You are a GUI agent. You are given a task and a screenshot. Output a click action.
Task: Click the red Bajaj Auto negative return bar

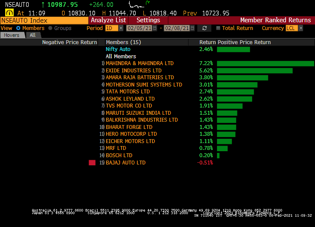click(92, 163)
